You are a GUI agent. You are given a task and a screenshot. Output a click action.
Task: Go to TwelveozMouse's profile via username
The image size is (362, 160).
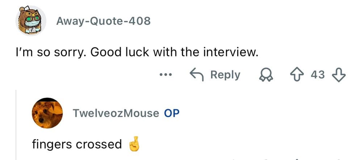(x=116, y=113)
